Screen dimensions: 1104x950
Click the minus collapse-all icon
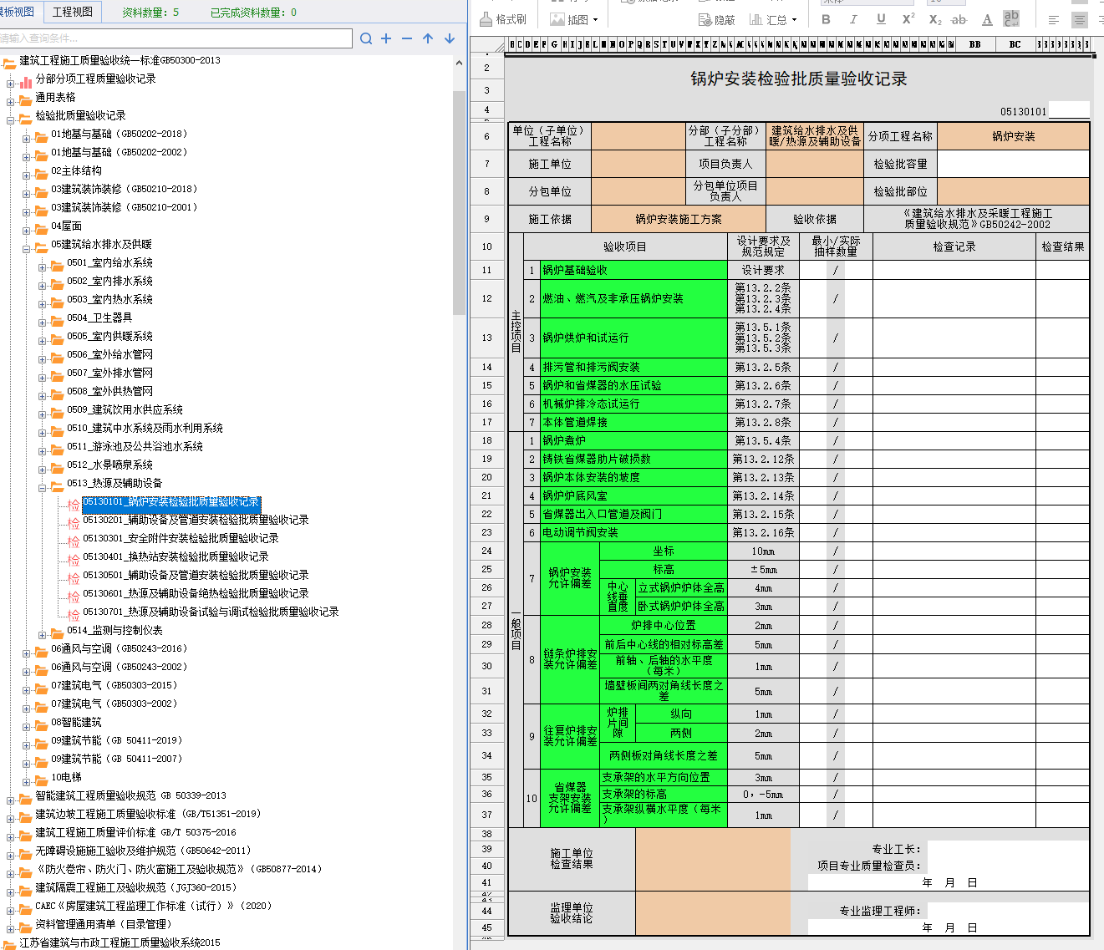407,38
